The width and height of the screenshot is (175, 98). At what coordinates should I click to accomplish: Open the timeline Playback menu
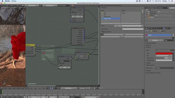[x=20, y=97]
